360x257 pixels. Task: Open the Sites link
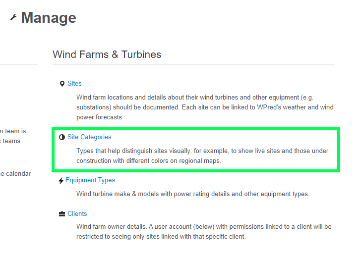(x=74, y=84)
